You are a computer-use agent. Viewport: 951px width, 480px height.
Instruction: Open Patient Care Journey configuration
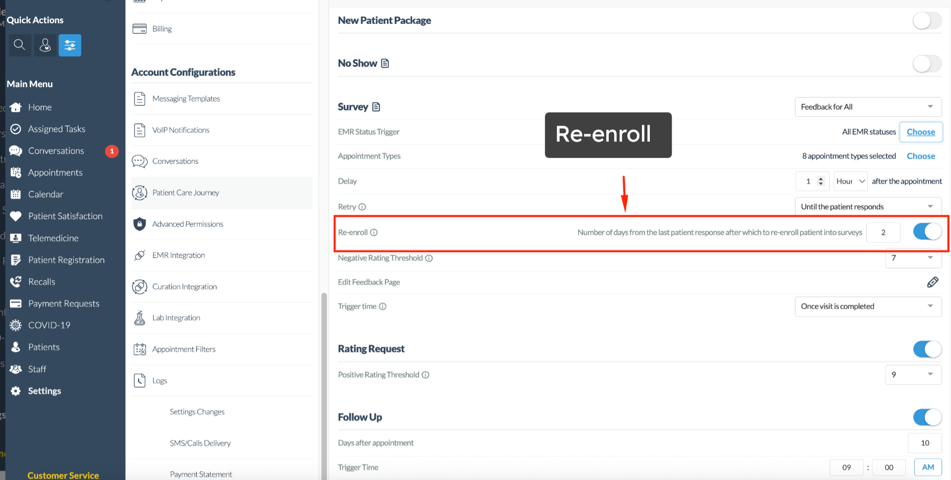click(x=222, y=192)
